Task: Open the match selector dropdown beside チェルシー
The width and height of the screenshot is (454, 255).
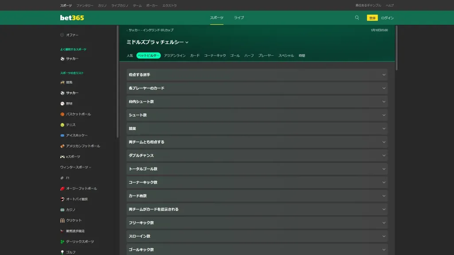Action: 187,42
